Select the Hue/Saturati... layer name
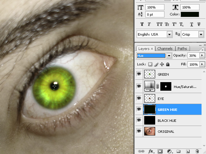The image size is (206, 154). [x=185, y=87]
